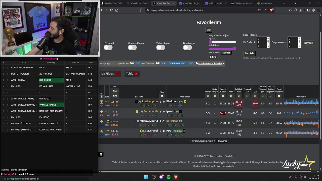Image resolution: width=322 pixels, height=181 pixels.
Task: Sort table by Korner column arrows
Action: pyautogui.click(x=208, y=96)
